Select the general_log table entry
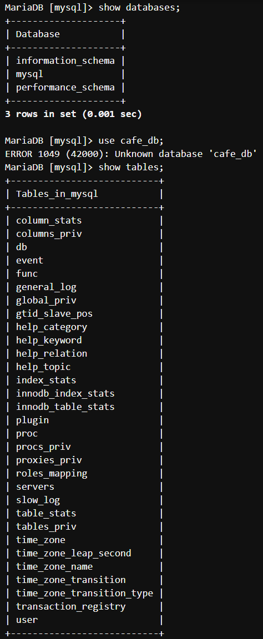The width and height of the screenshot is (263, 639). [46, 287]
